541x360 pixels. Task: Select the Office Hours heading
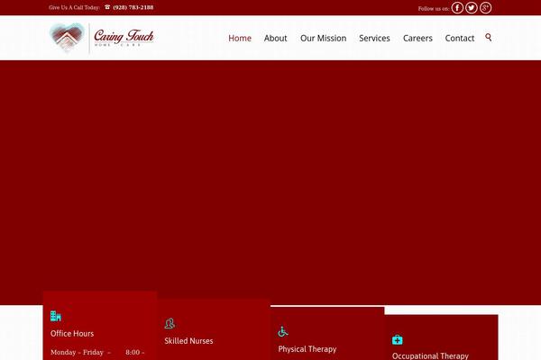point(72,334)
